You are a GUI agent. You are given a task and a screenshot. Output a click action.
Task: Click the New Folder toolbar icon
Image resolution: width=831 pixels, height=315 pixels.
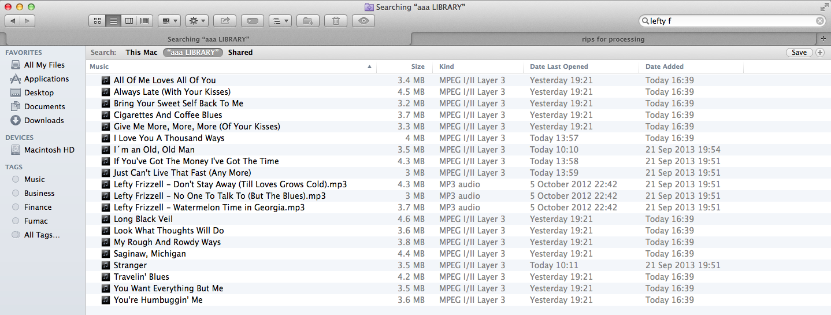[x=308, y=21]
